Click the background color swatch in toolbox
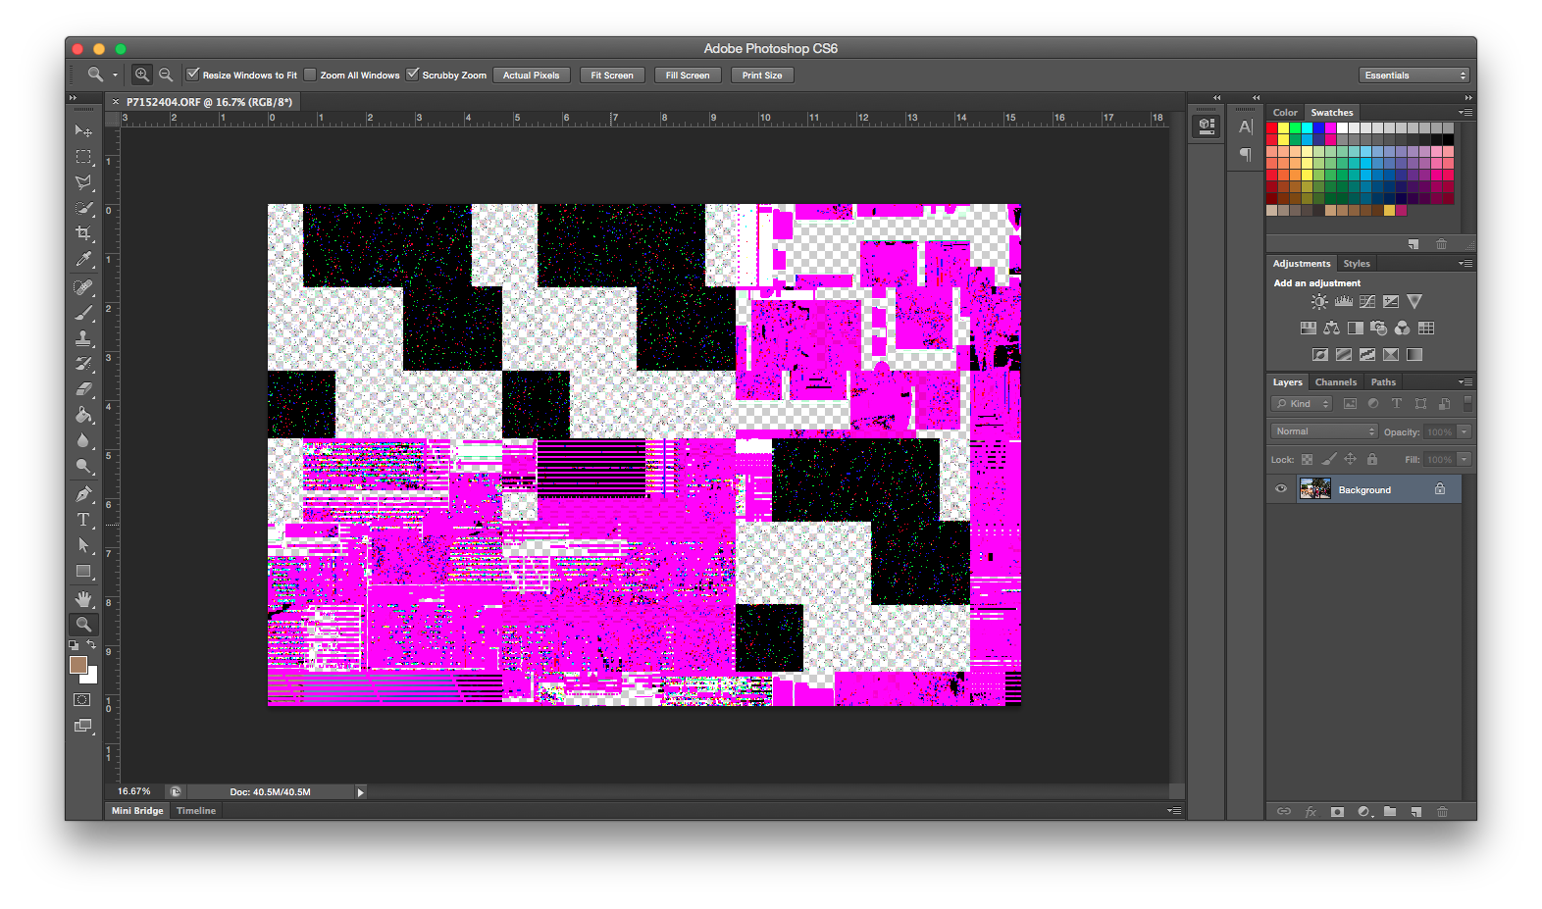 click(91, 678)
